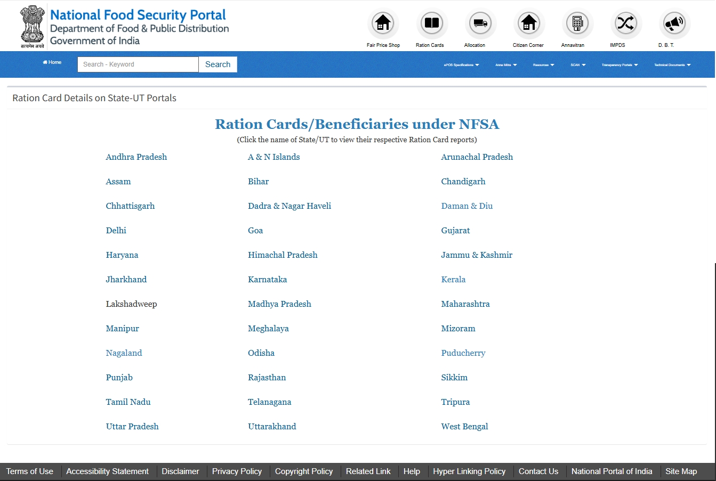The image size is (716, 481).
Task: Click the Search button
Action: click(x=218, y=64)
